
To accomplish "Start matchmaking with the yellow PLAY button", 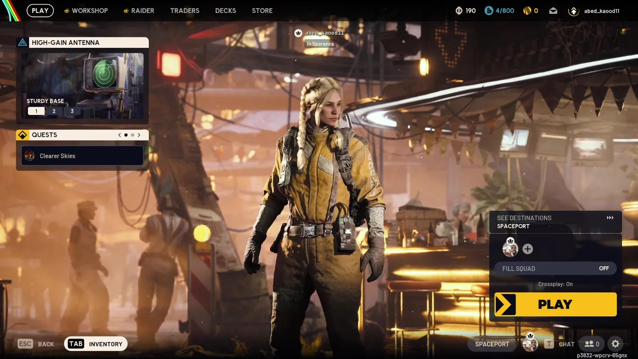I will 555,304.
